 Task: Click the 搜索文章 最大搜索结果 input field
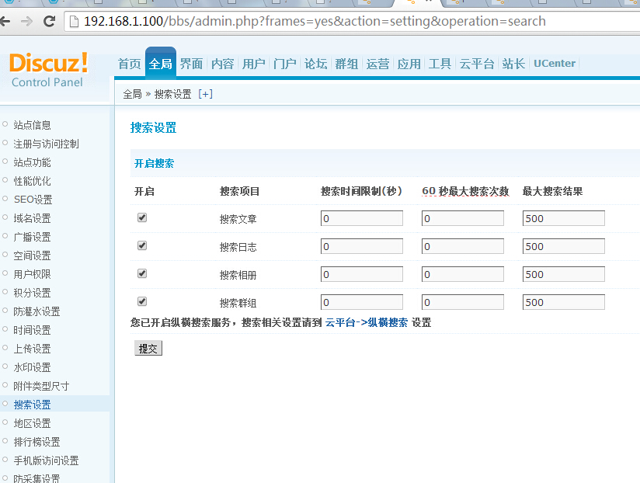click(x=563, y=217)
